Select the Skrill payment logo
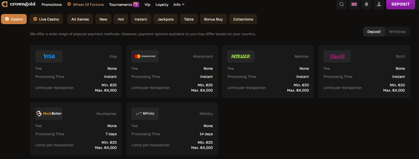This screenshot has height=159, width=419. click(x=337, y=56)
